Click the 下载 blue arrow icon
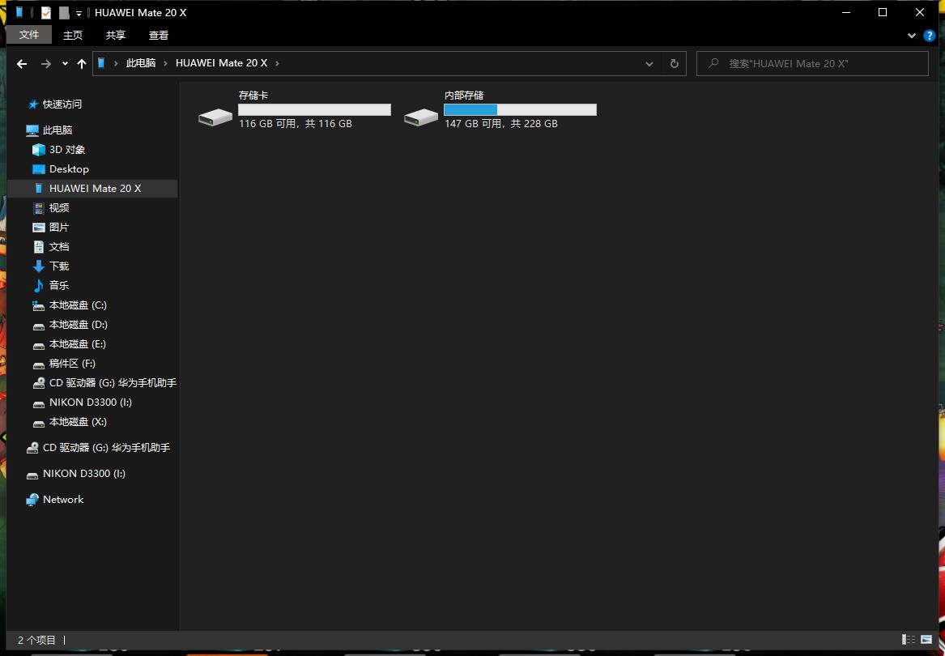 39,266
